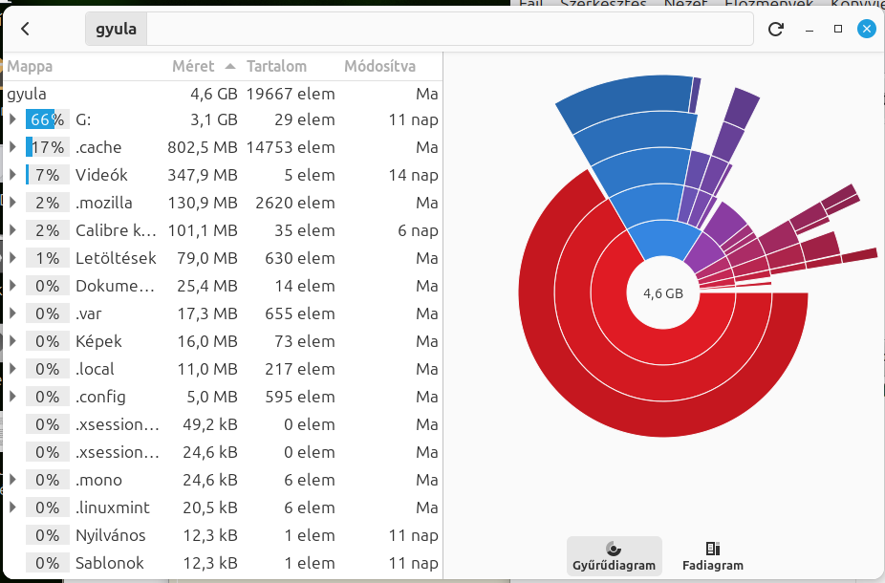The width and height of the screenshot is (885, 583).
Task: Click the reload/rescan icon
Action: click(776, 29)
